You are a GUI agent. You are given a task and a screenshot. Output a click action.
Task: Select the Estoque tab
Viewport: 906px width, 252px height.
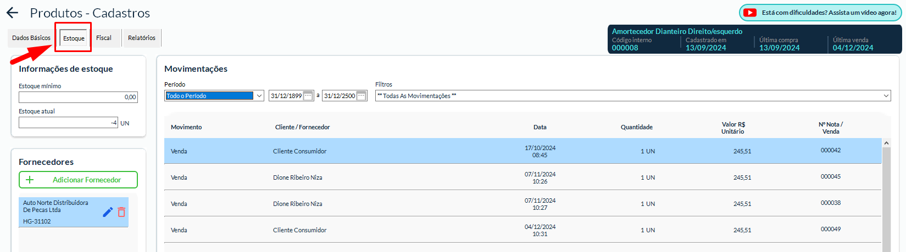74,38
